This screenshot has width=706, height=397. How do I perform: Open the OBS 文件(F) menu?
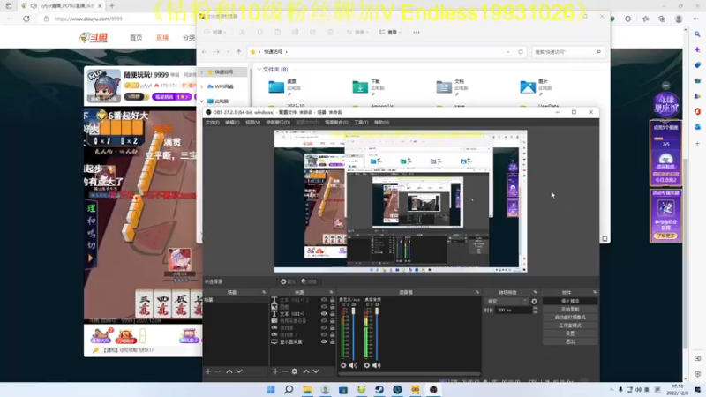point(213,123)
